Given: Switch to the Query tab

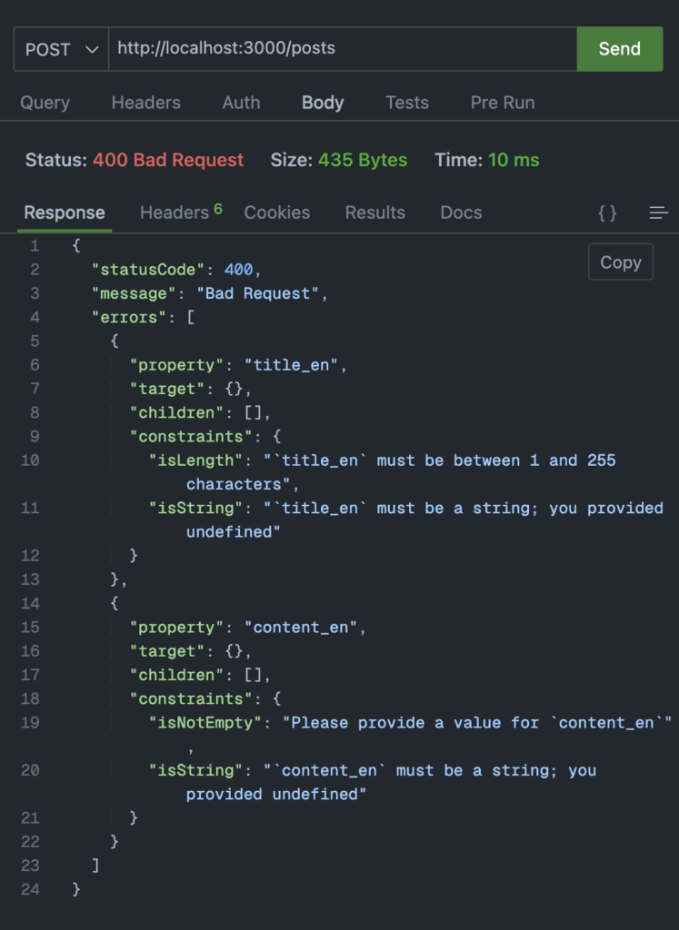Looking at the screenshot, I should pos(45,103).
